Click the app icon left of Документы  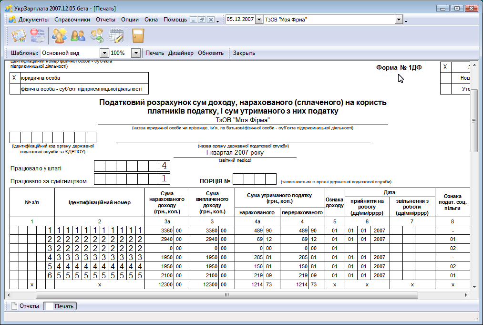12,20
